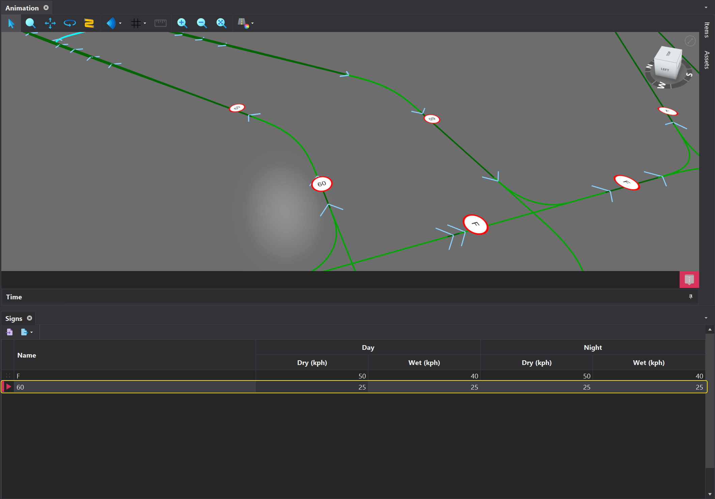The image size is (715, 499).
Task: Toggle the ruler scale display
Action: [x=160, y=23]
